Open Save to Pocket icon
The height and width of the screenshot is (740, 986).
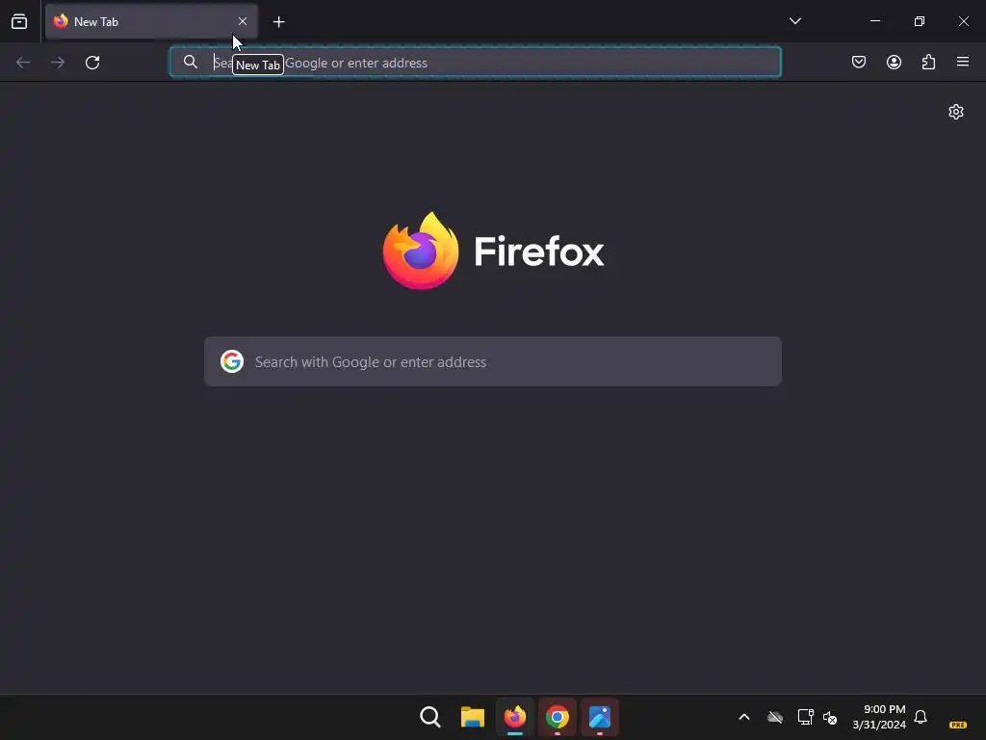click(x=858, y=62)
